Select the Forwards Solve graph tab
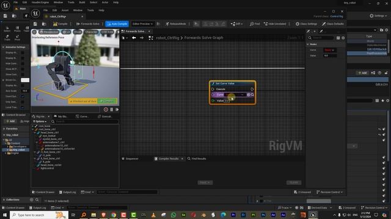This screenshot has height=219, width=391. click(135, 31)
